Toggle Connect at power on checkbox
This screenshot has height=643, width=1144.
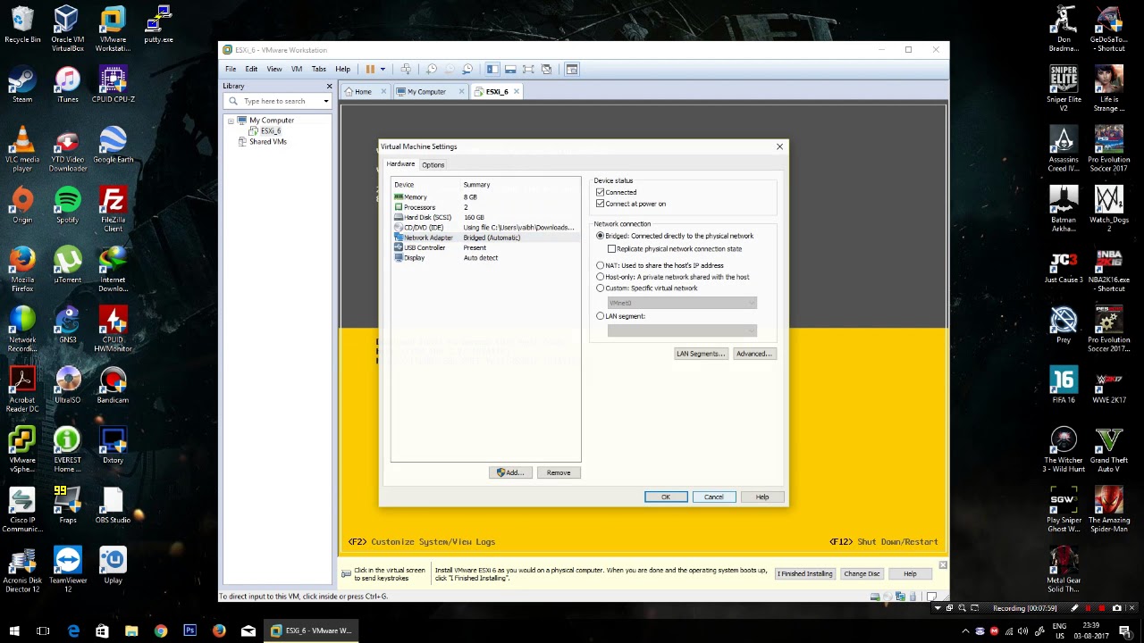tap(600, 204)
